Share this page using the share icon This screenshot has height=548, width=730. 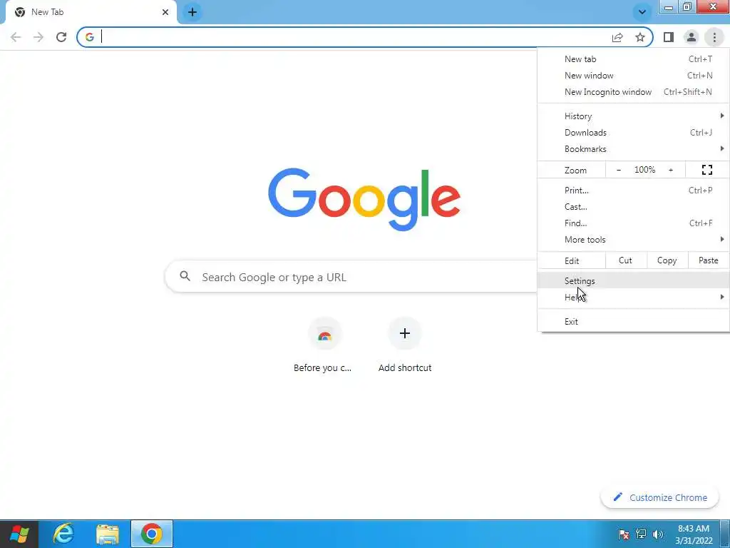click(617, 37)
